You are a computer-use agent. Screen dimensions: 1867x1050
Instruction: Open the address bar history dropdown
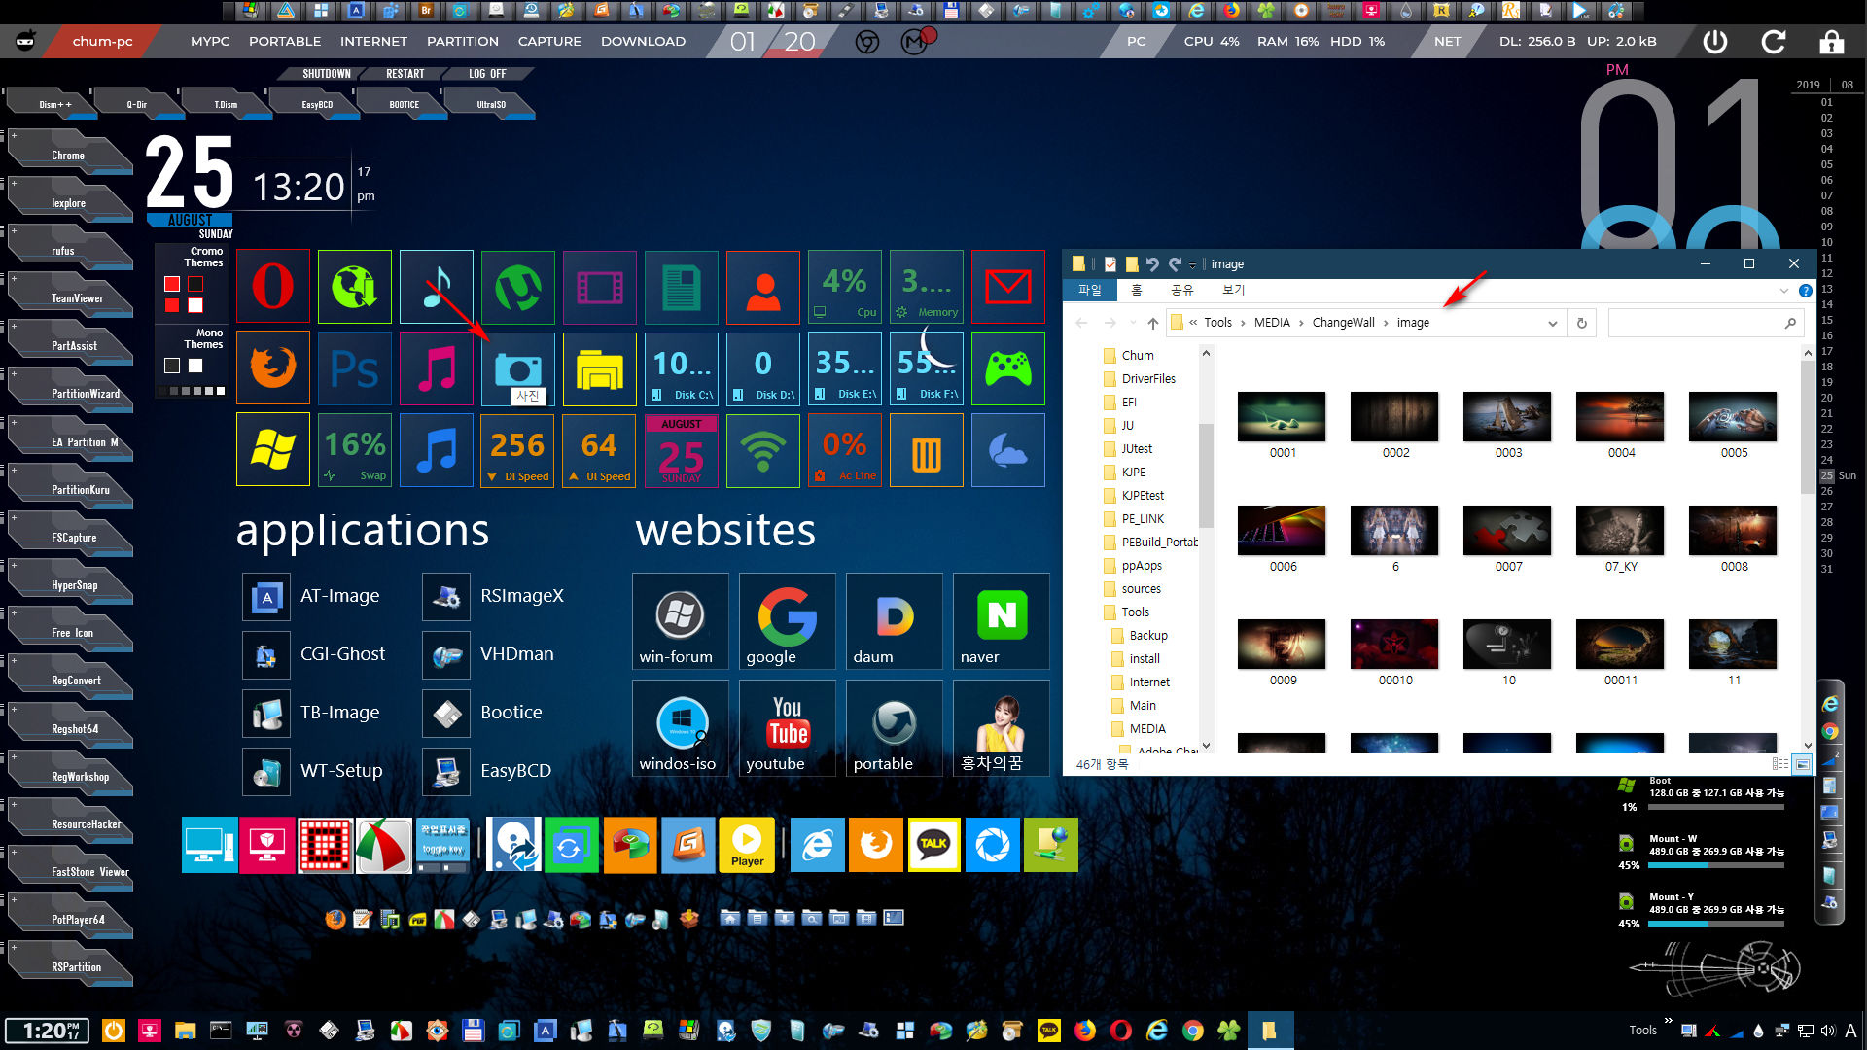pyautogui.click(x=1552, y=323)
